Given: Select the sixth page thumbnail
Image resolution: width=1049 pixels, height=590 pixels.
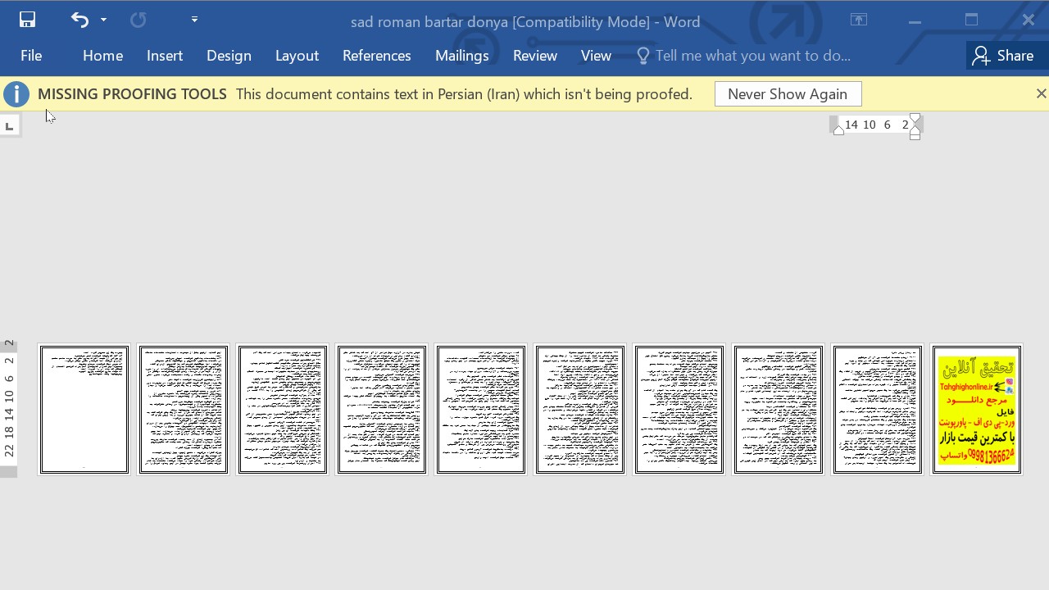Looking at the screenshot, I should click(x=580, y=410).
